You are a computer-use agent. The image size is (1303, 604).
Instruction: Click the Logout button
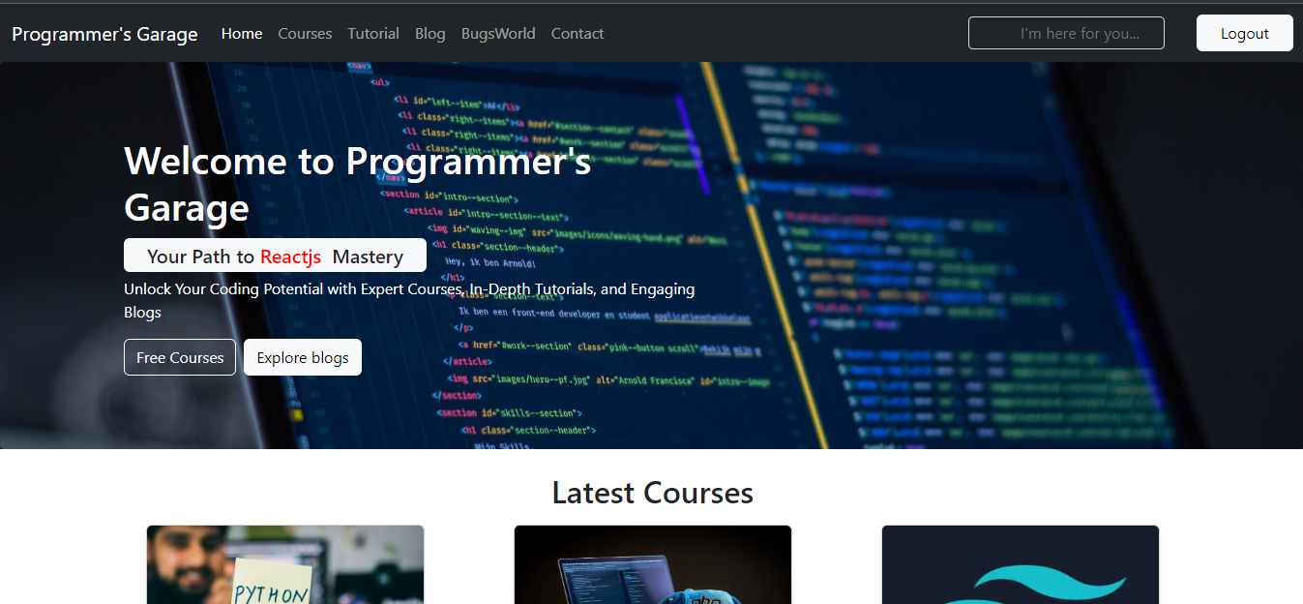tap(1244, 33)
